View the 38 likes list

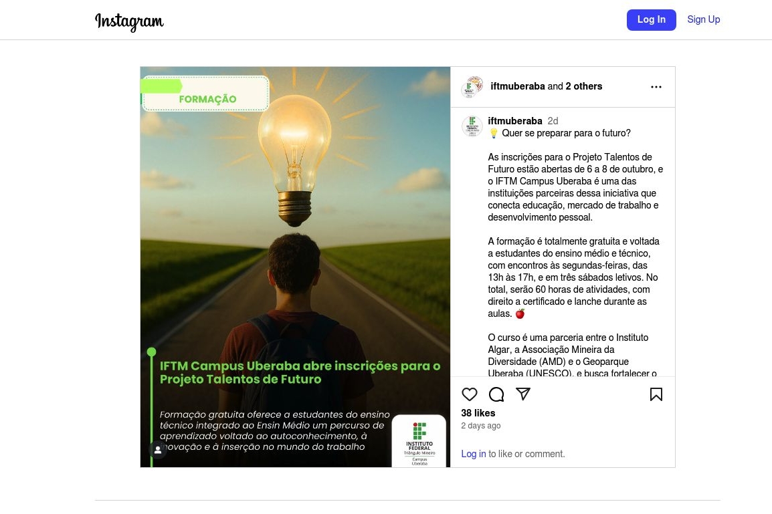coord(478,413)
